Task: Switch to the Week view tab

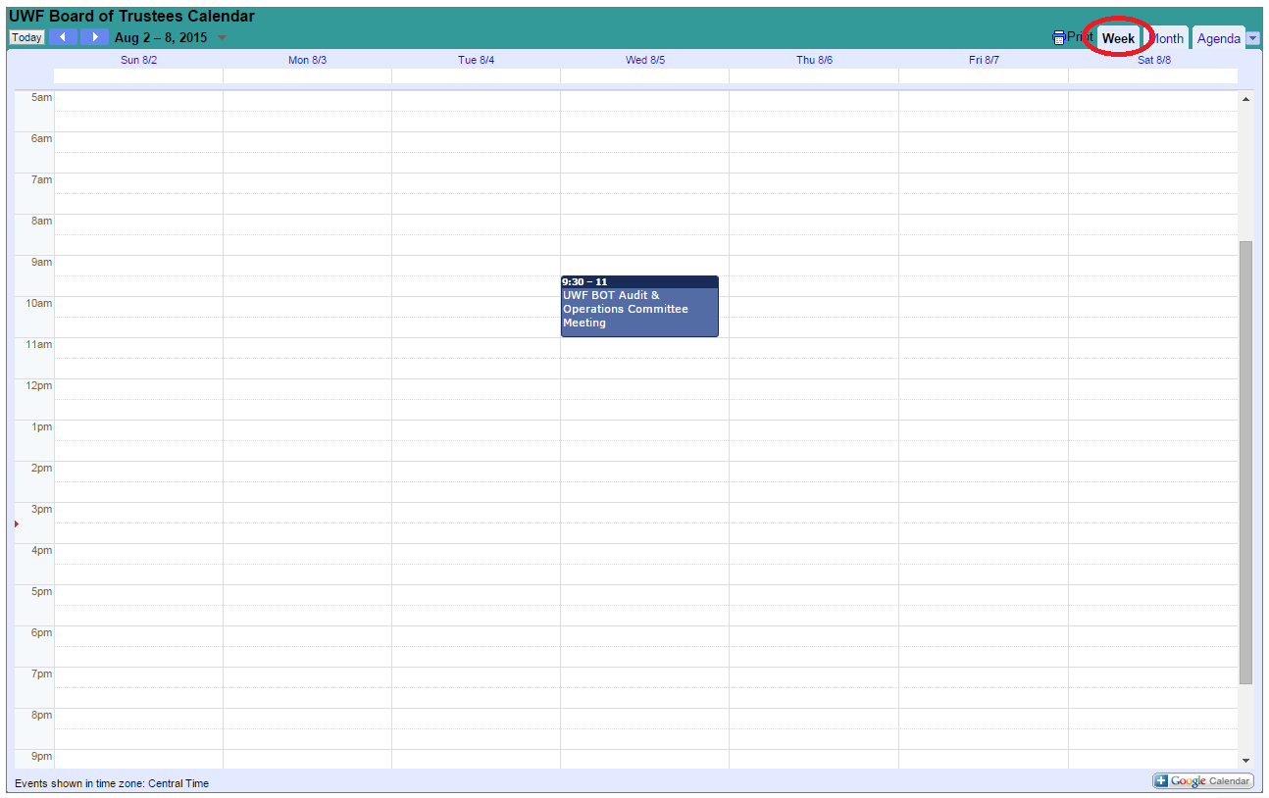Action: coord(1118,38)
